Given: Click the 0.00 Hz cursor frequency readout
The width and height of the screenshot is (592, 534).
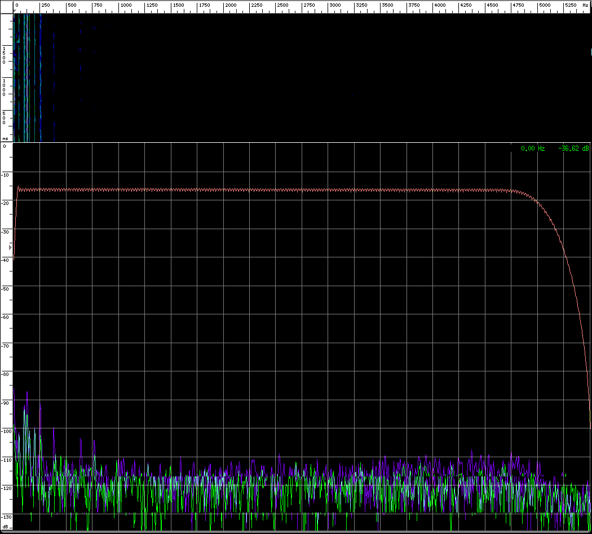Looking at the screenshot, I should point(533,148).
